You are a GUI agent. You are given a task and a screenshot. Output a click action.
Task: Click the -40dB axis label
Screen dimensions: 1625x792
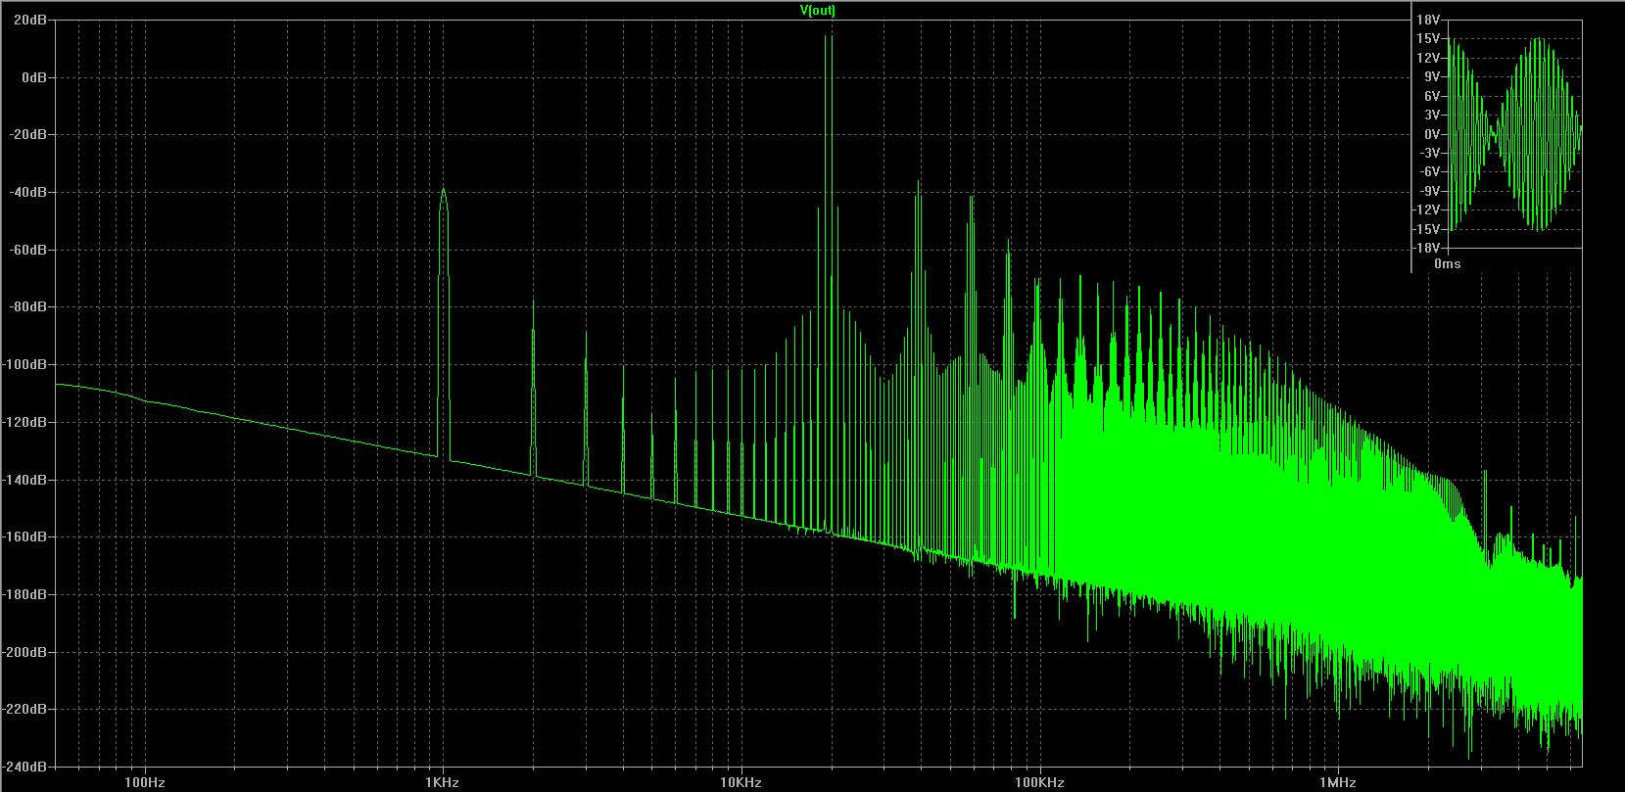tap(28, 193)
